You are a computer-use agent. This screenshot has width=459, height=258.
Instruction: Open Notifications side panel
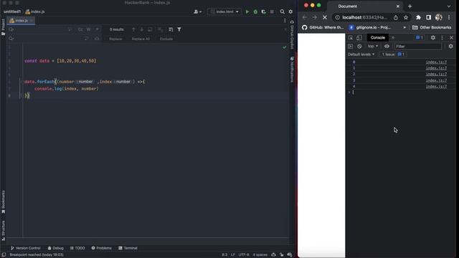click(292, 70)
